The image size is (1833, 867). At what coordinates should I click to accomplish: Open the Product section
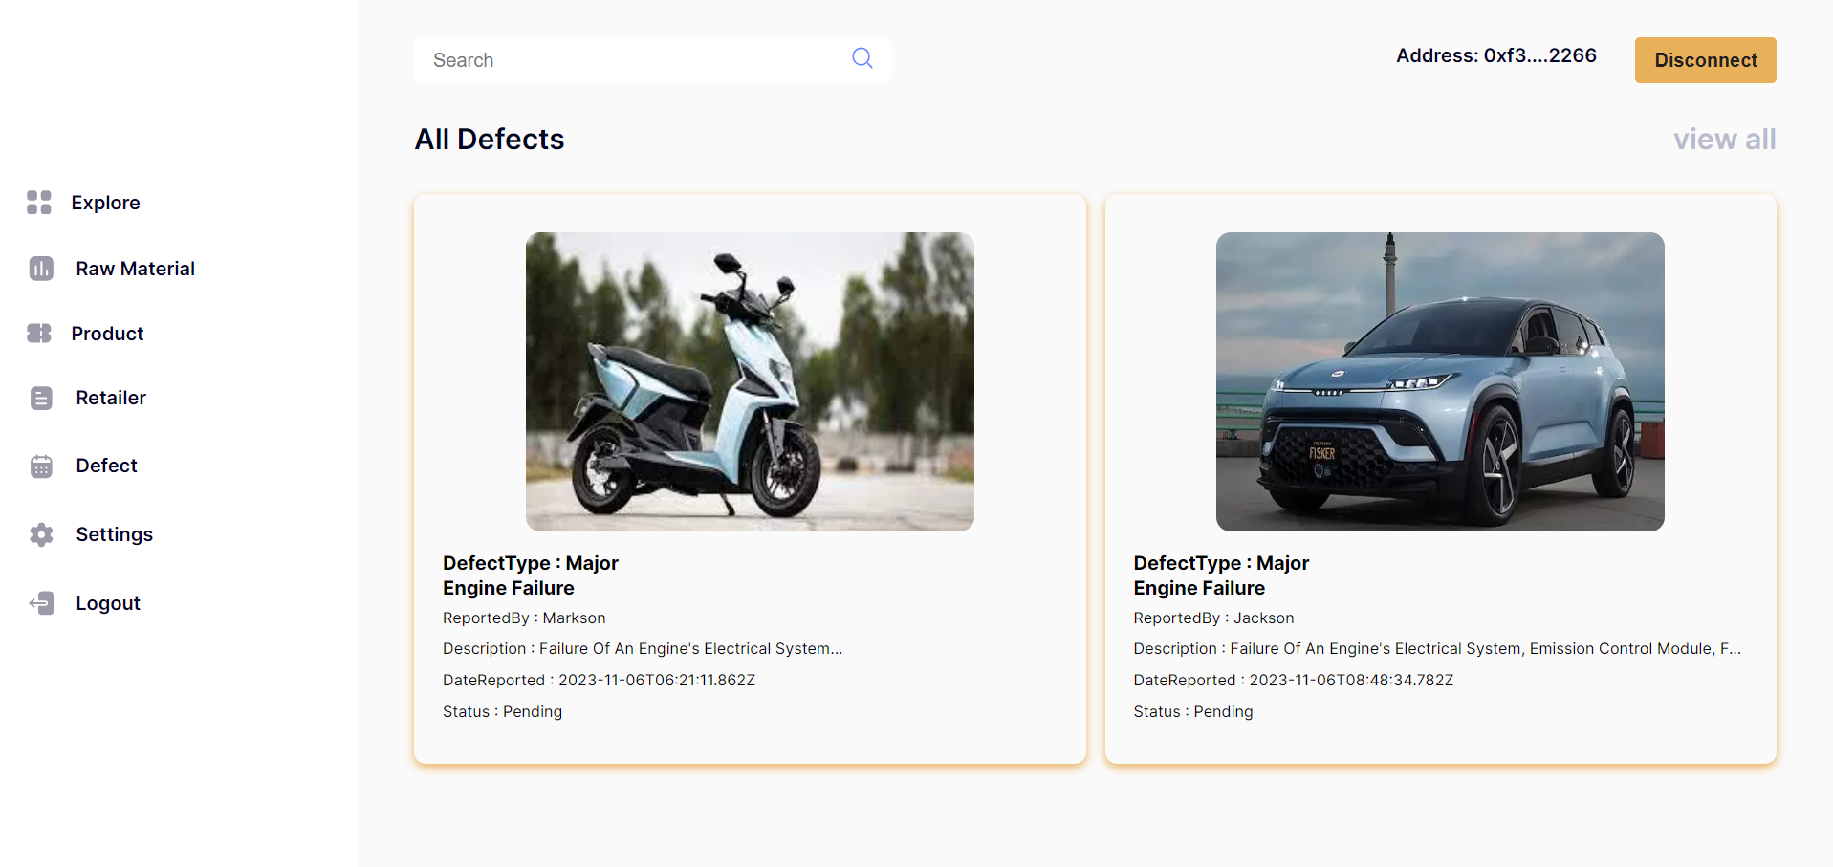pyautogui.click(x=107, y=334)
